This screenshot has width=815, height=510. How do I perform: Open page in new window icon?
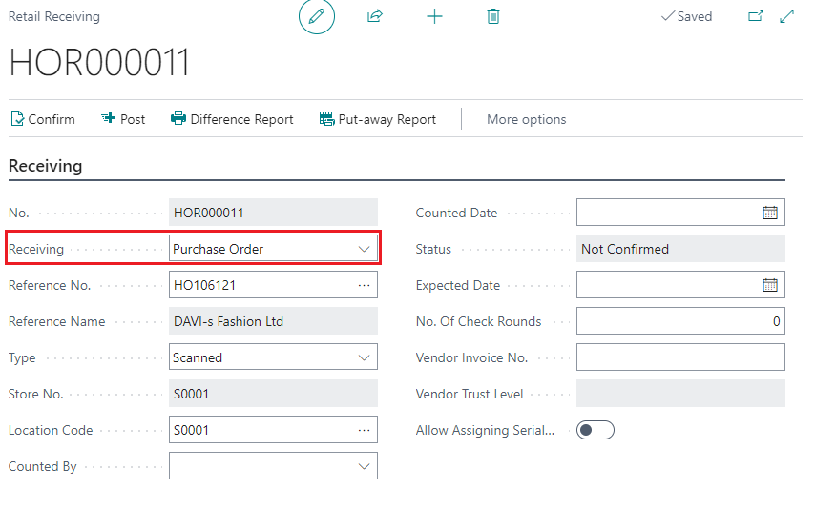click(x=756, y=16)
